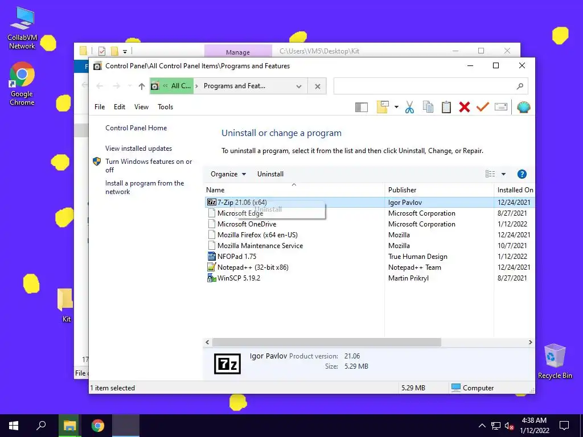583x437 pixels.
Task: Click the address bar stop X button
Action: (x=318, y=86)
